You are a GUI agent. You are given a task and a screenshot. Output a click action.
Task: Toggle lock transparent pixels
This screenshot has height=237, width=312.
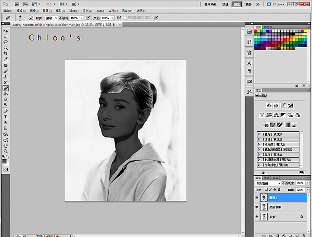(x=266, y=190)
